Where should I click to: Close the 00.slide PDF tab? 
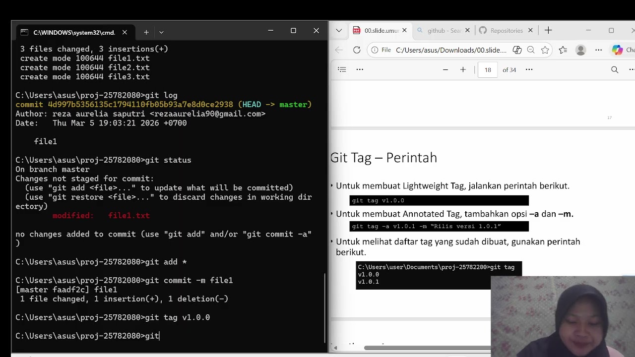tap(404, 30)
